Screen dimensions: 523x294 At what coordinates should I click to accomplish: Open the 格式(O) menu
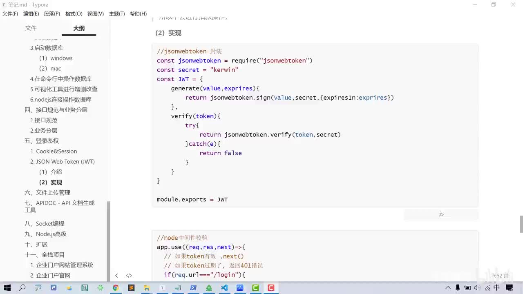pos(74,14)
